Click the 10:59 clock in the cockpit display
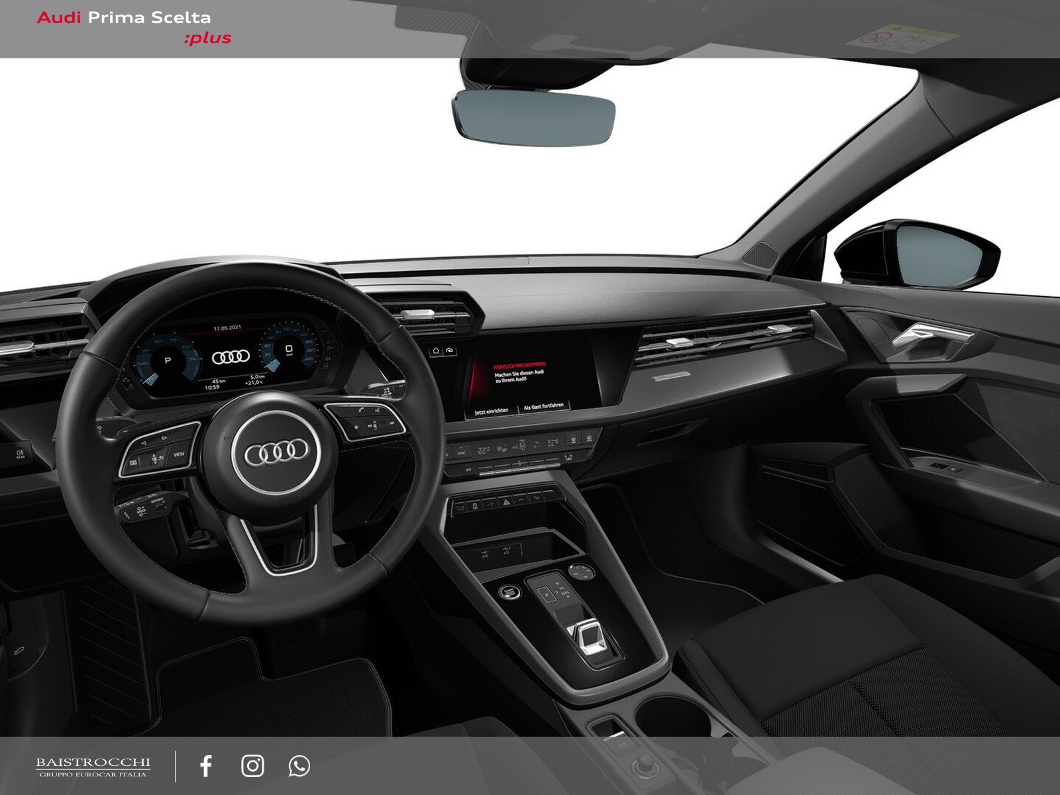This screenshot has width=1060, height=795. [x=212, y=388]
